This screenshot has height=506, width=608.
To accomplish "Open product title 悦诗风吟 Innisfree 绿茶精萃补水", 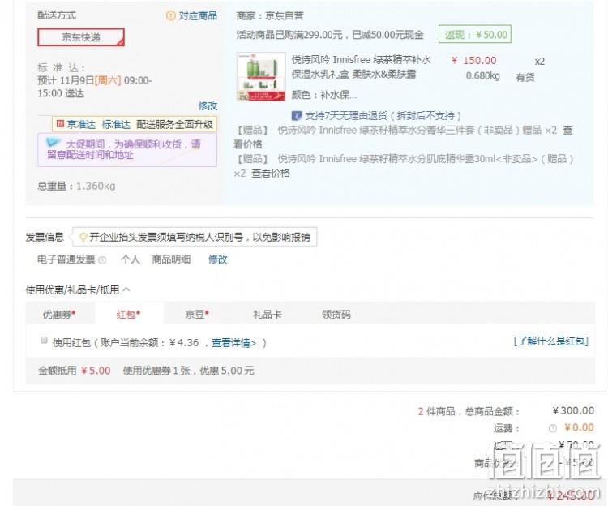I will [x=361, y=60].
